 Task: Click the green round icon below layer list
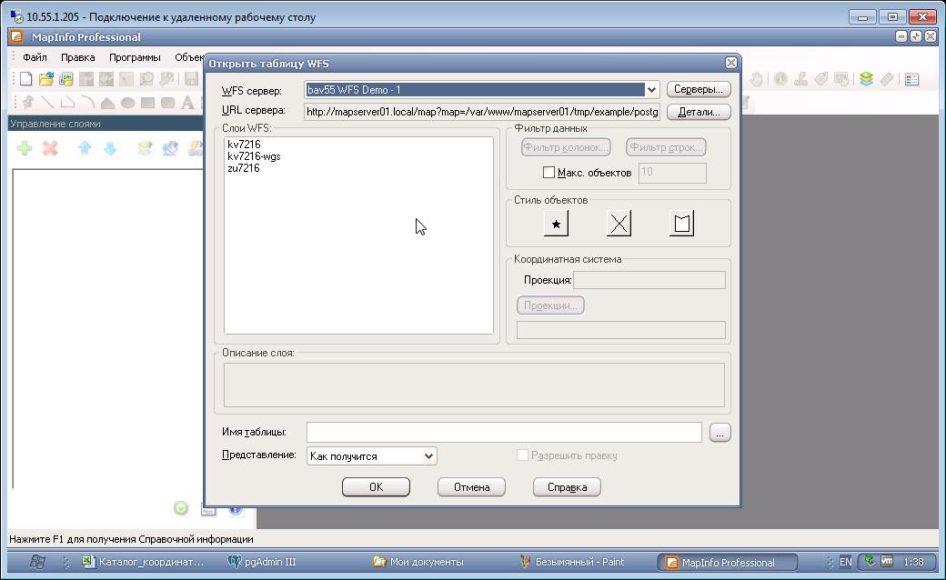pos(180,508)
